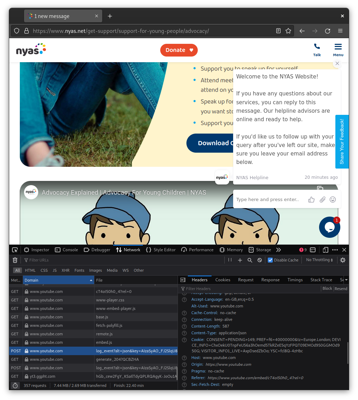This screenshot has width=358, height=400.
Task: Open the Timings details tab
Action: (x=295, y=280)
